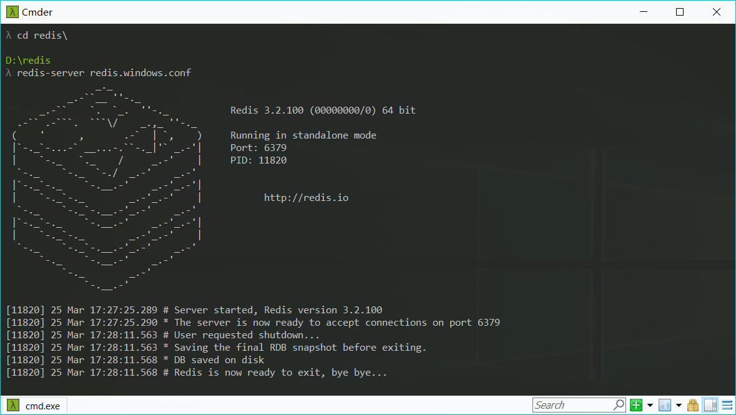Click the 'Running in standalone mode' text
736x415 pixels.
[303, 135]
